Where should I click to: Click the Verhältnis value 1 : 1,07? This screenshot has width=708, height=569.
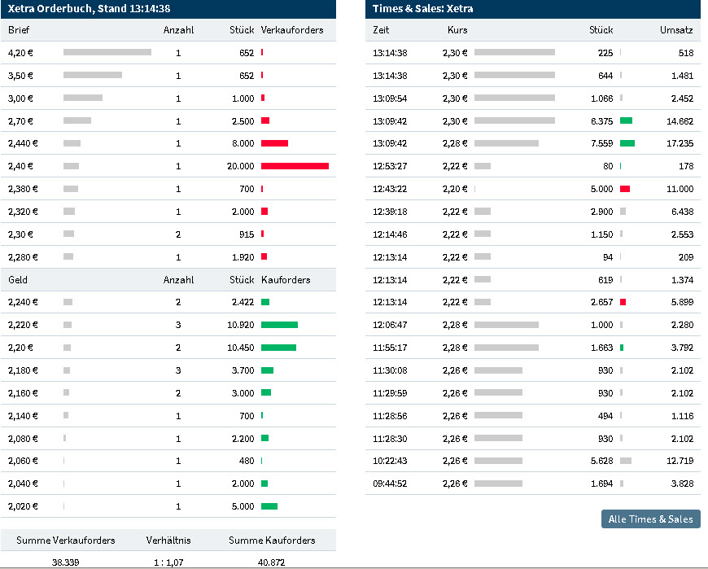168,562
